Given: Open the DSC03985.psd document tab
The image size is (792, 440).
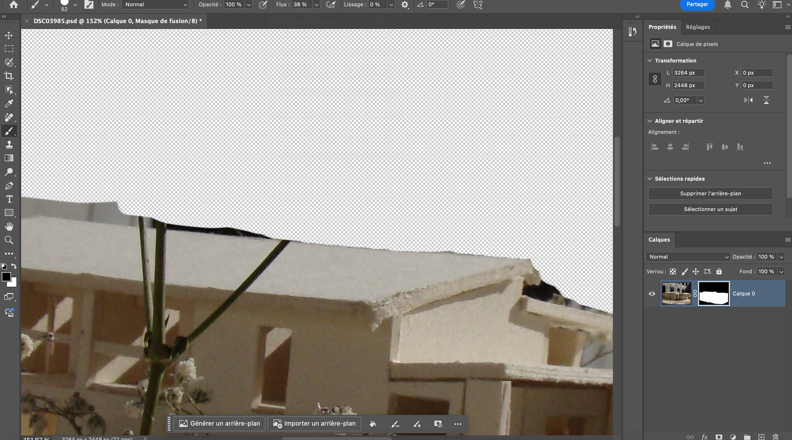Looking at the screenshot, I should click(x=118, y=21).
